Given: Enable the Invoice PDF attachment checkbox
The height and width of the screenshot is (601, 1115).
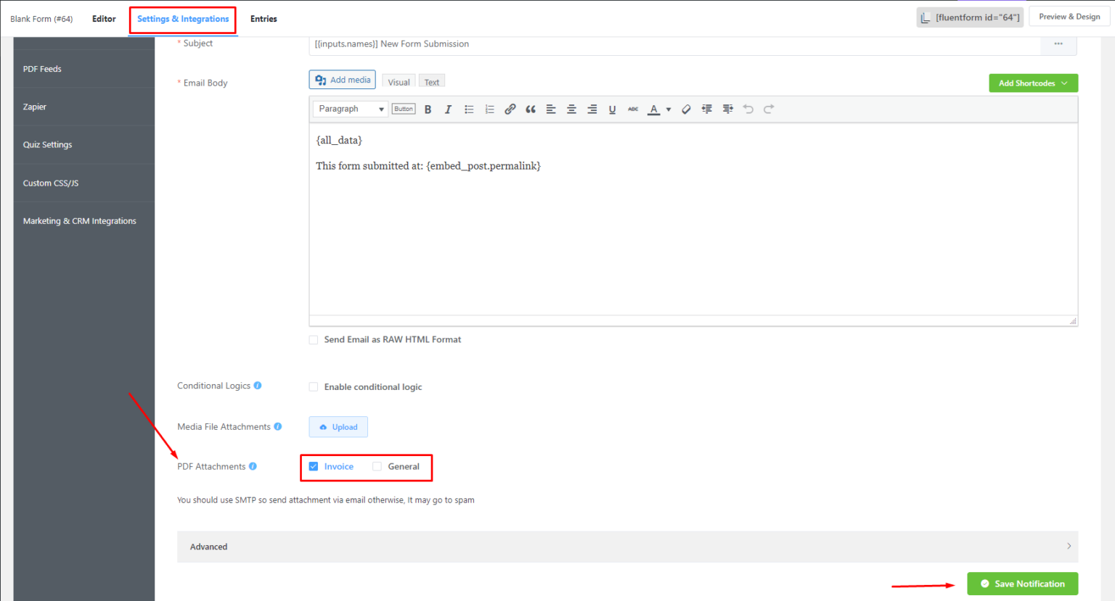Looking at the screenshot, I should [x=313, y=466].
